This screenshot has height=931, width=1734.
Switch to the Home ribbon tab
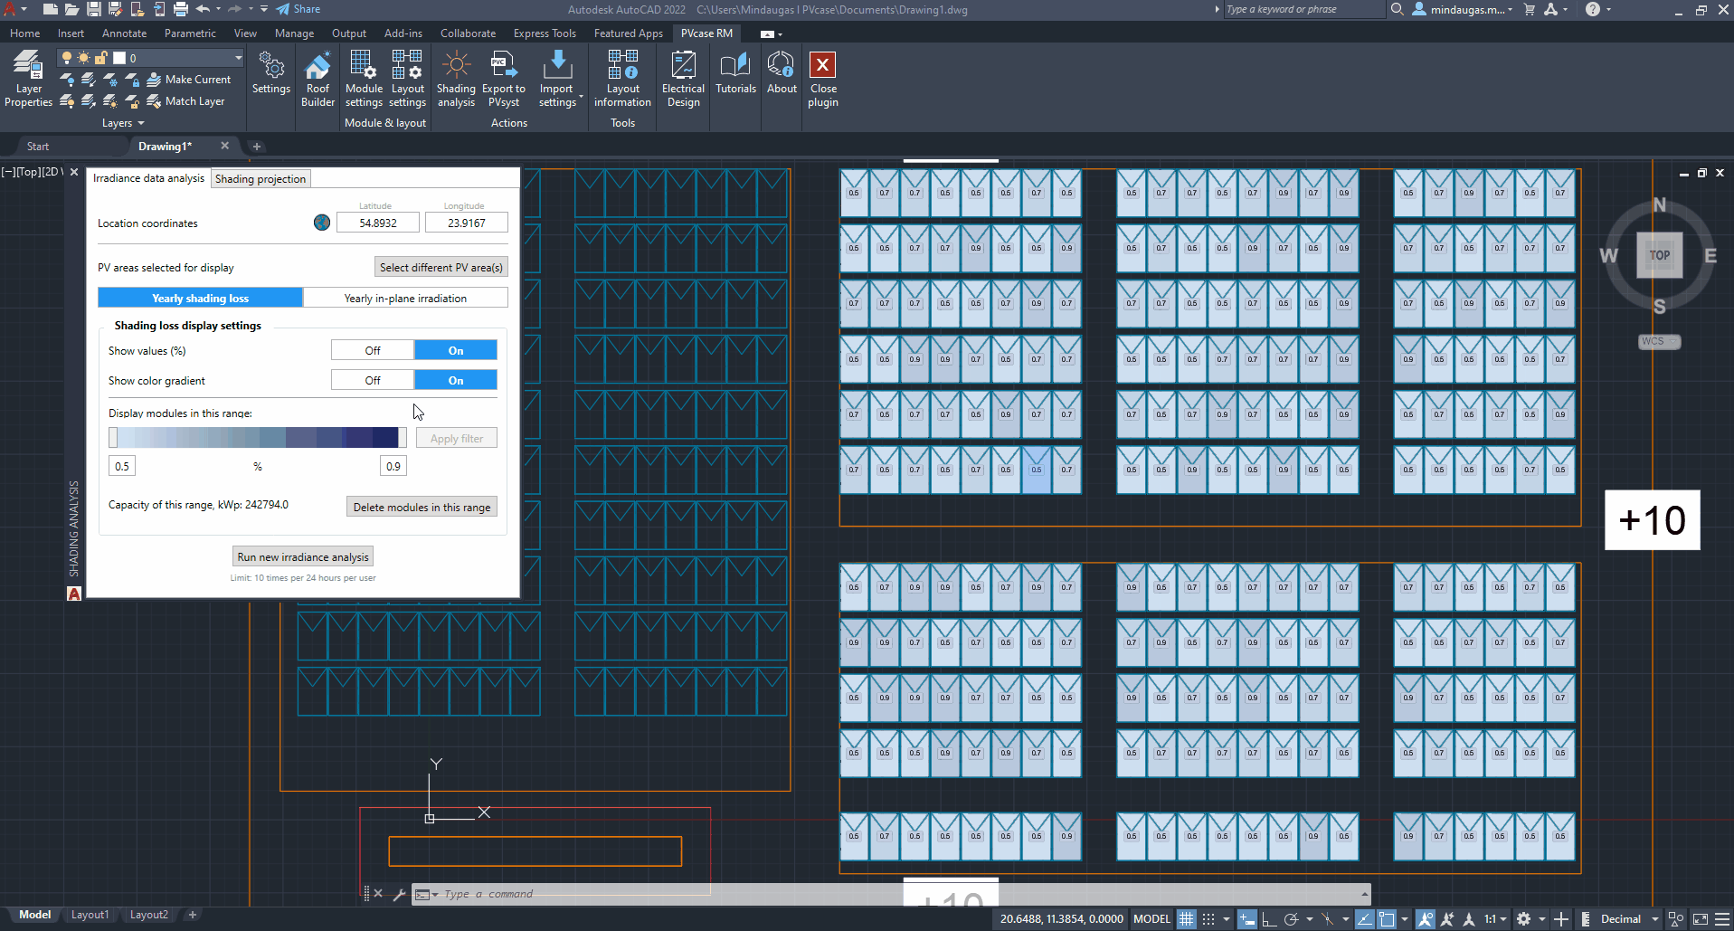tap(25, 33)
